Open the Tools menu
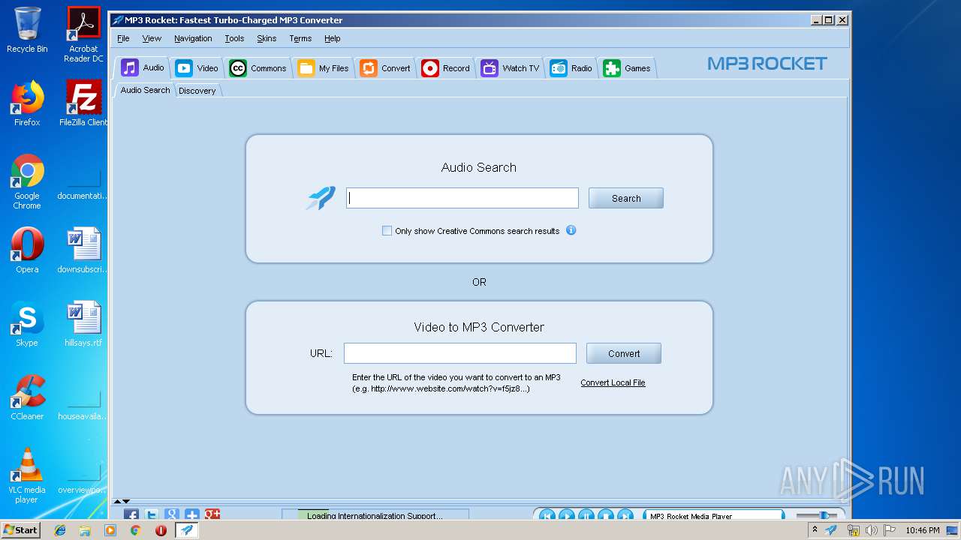Screen dimensions: 961x540 pyautogui.click(x=234, y=38)
